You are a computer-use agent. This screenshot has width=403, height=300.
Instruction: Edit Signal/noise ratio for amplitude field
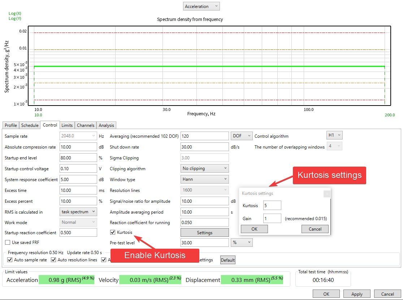click(205, 201)
